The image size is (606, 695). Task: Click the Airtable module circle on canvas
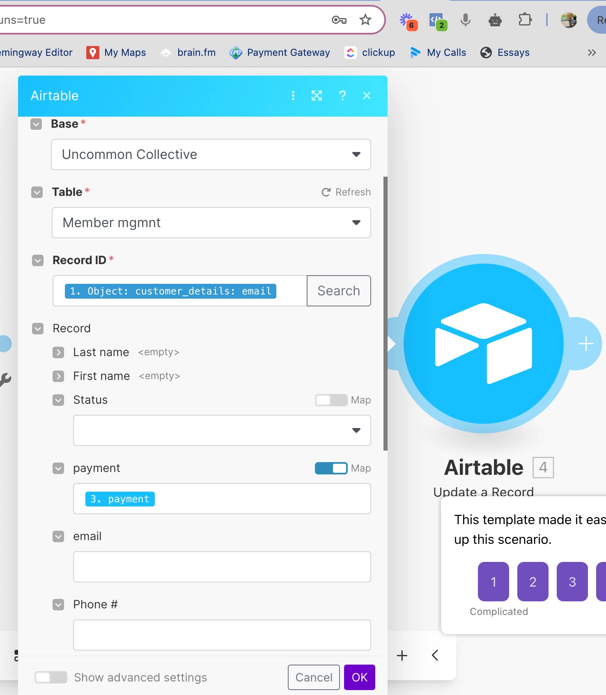pos(484,344)
